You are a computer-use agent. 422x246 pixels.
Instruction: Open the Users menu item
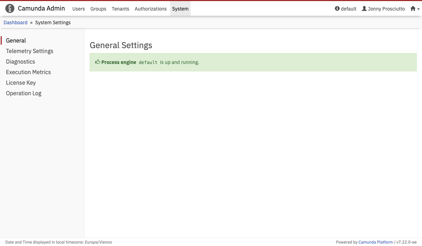[x=78, y=9]
